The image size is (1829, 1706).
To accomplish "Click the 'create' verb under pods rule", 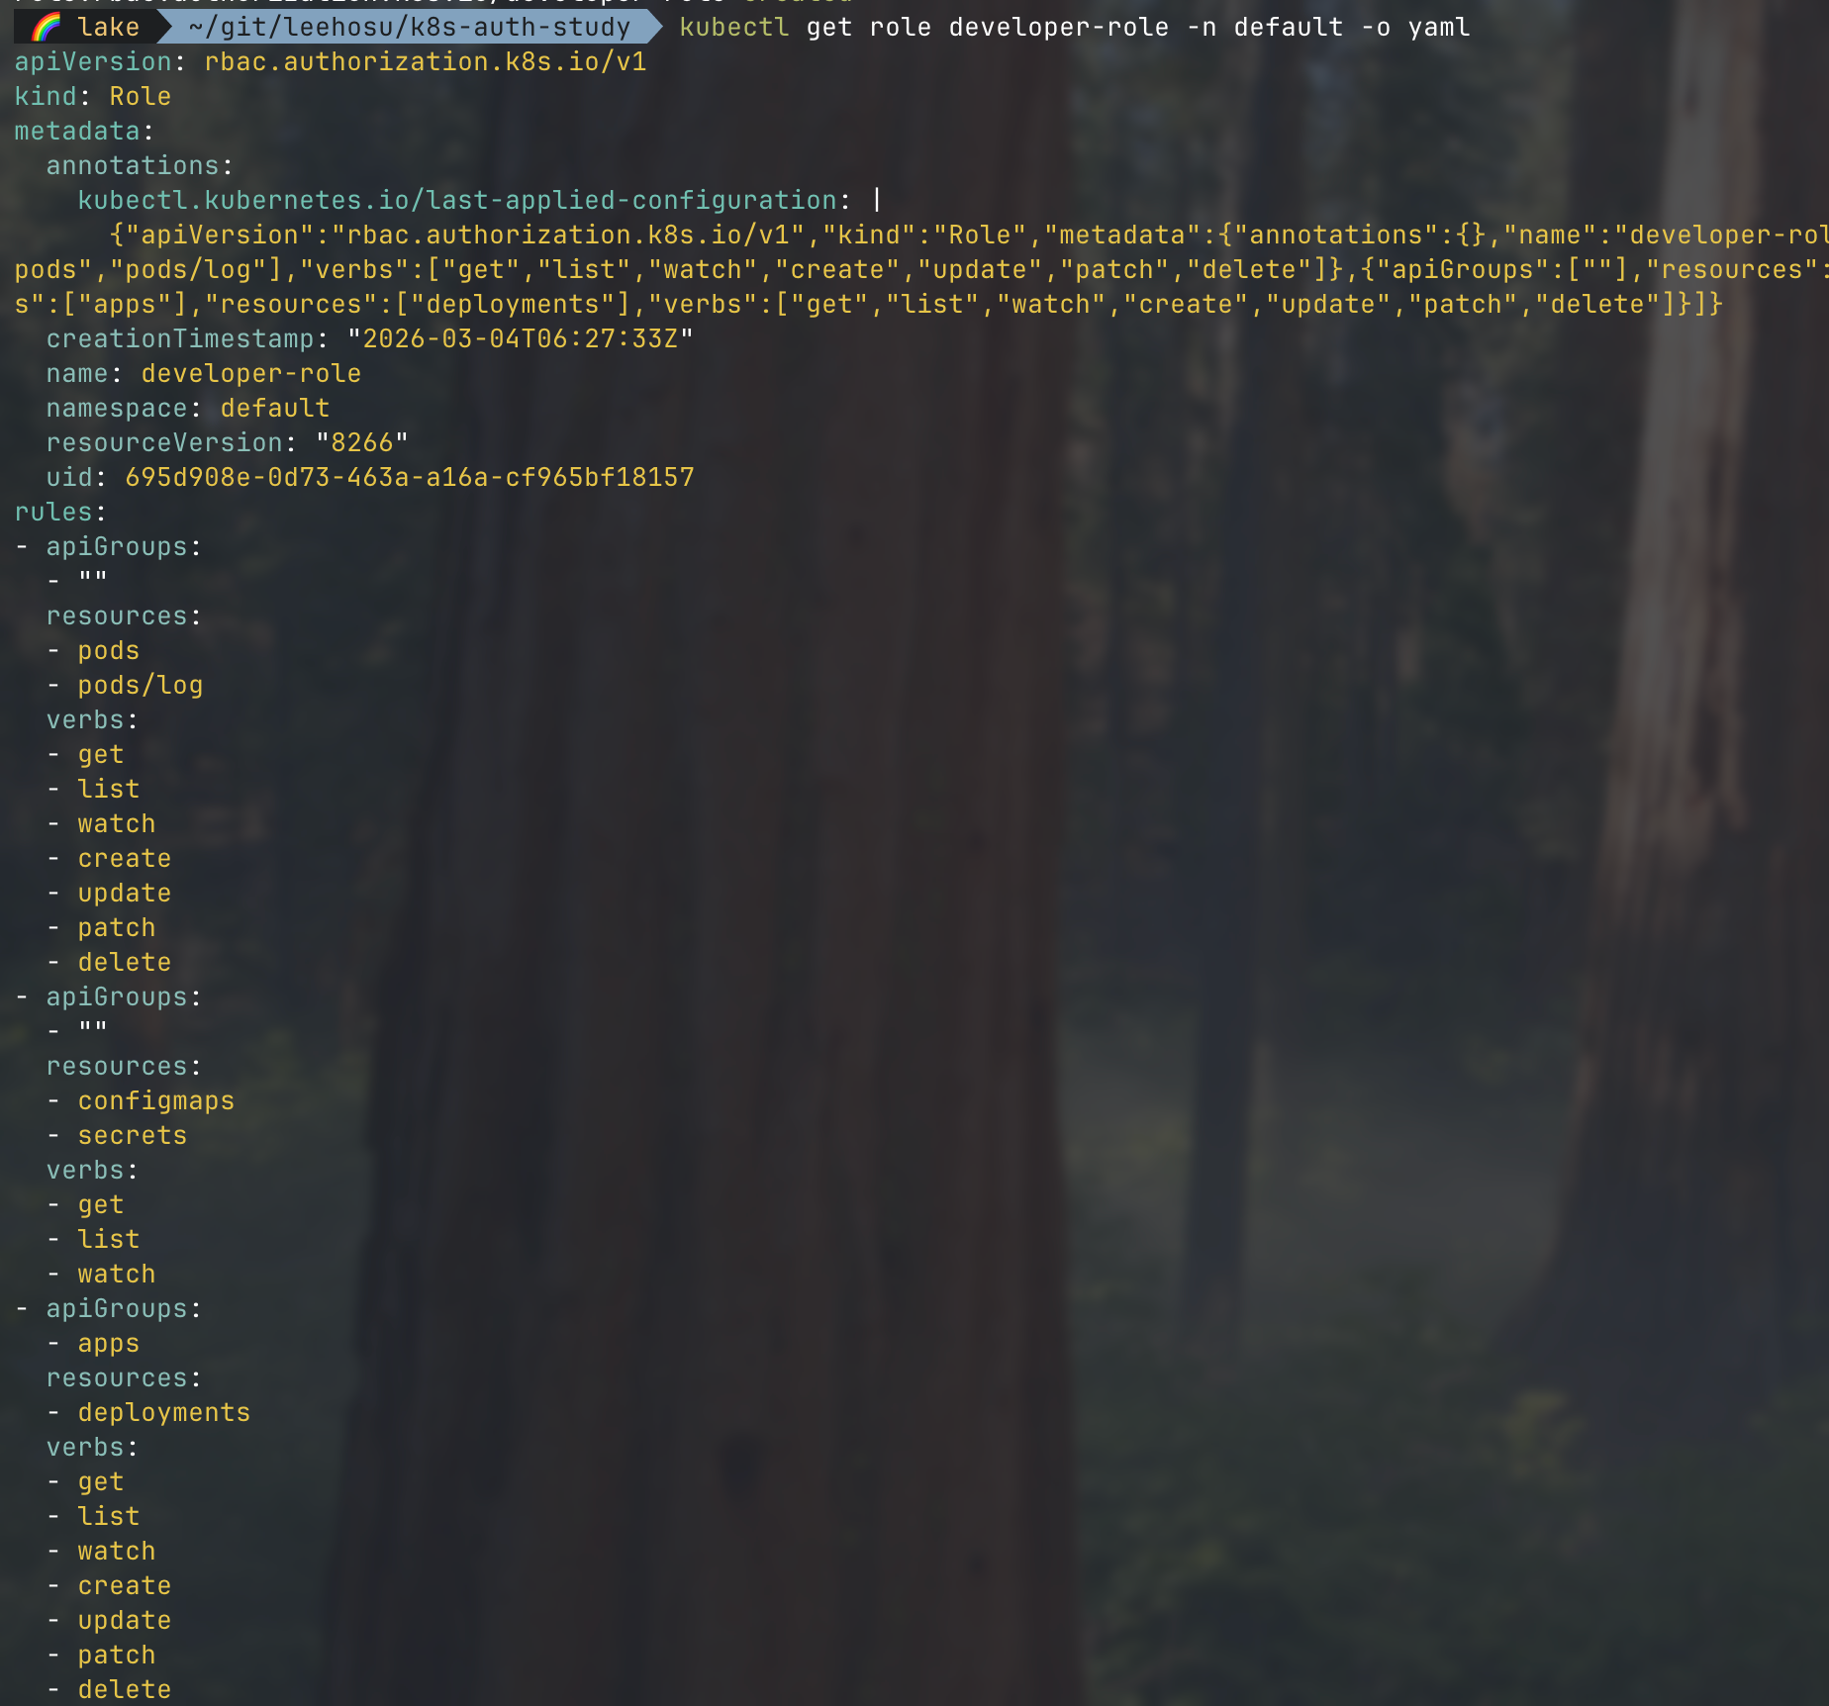I will [125, 858].
